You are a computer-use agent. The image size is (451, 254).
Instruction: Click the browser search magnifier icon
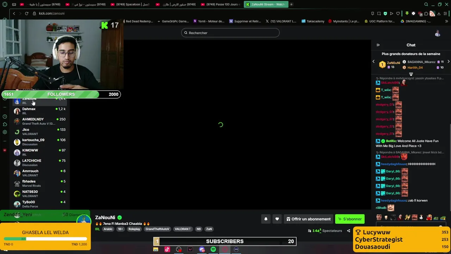tap(426, 4)
